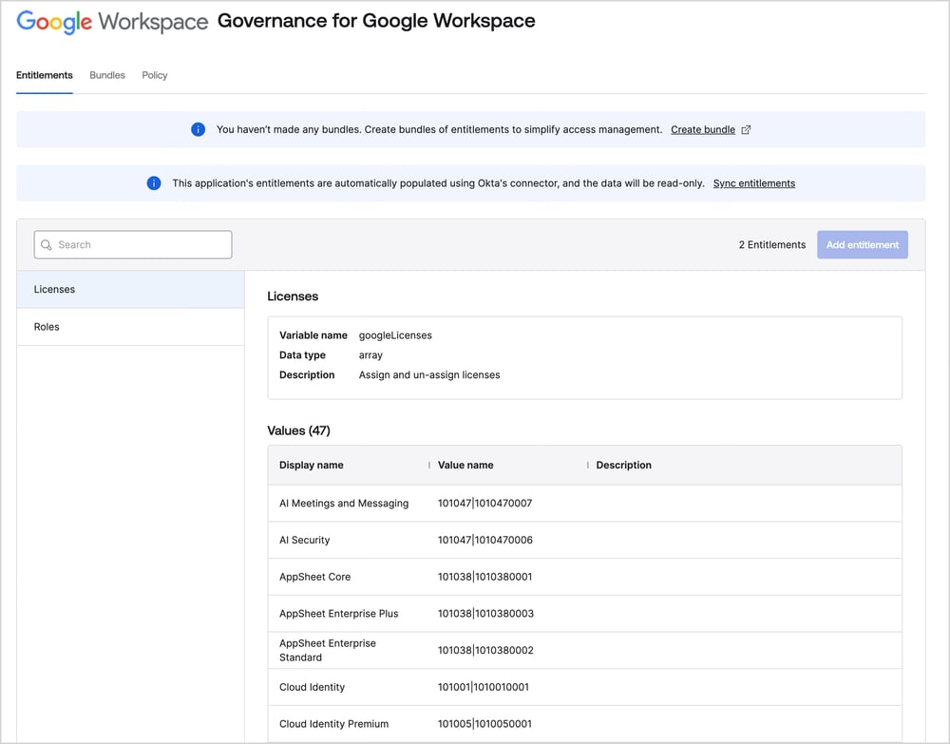Click value 101038|1010380003
Screen dimensions: 950x744
click(485, 613)
